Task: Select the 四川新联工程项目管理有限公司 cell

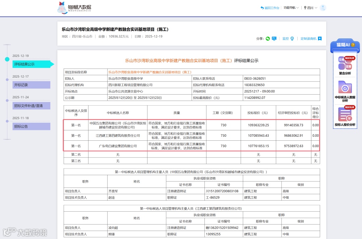Action: (149, 85)
